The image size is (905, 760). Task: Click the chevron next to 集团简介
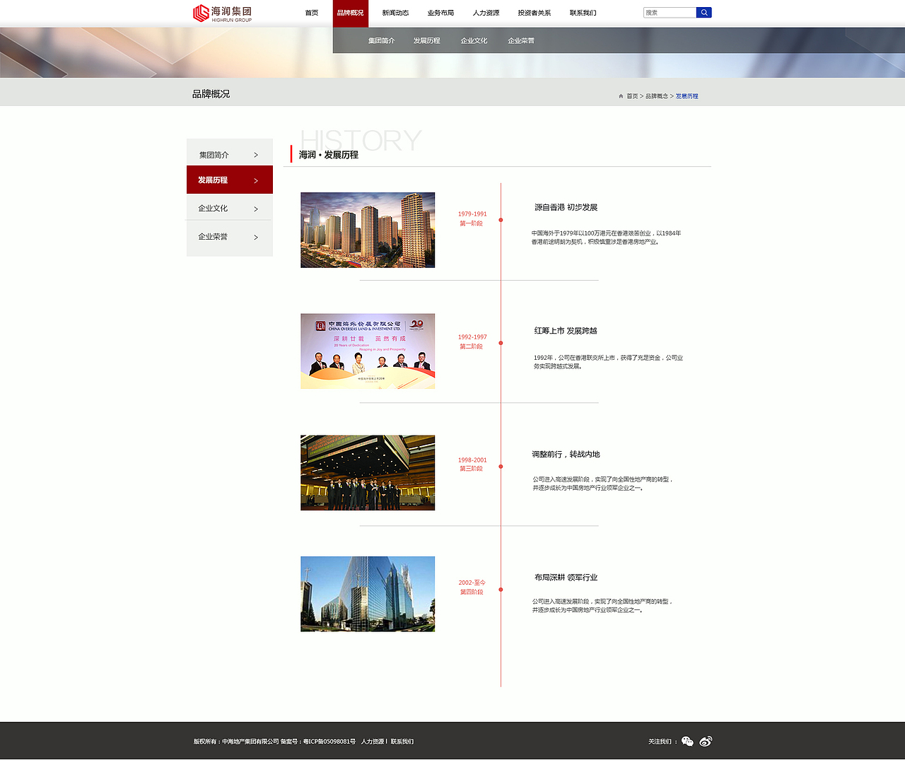(256, 153)
